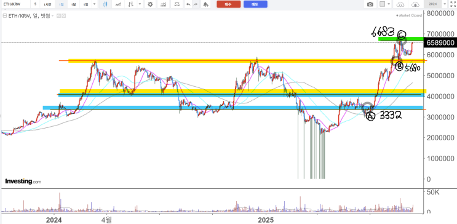Click the Investing.com logo link
This screenshot has height=224, width=457.
23,182
